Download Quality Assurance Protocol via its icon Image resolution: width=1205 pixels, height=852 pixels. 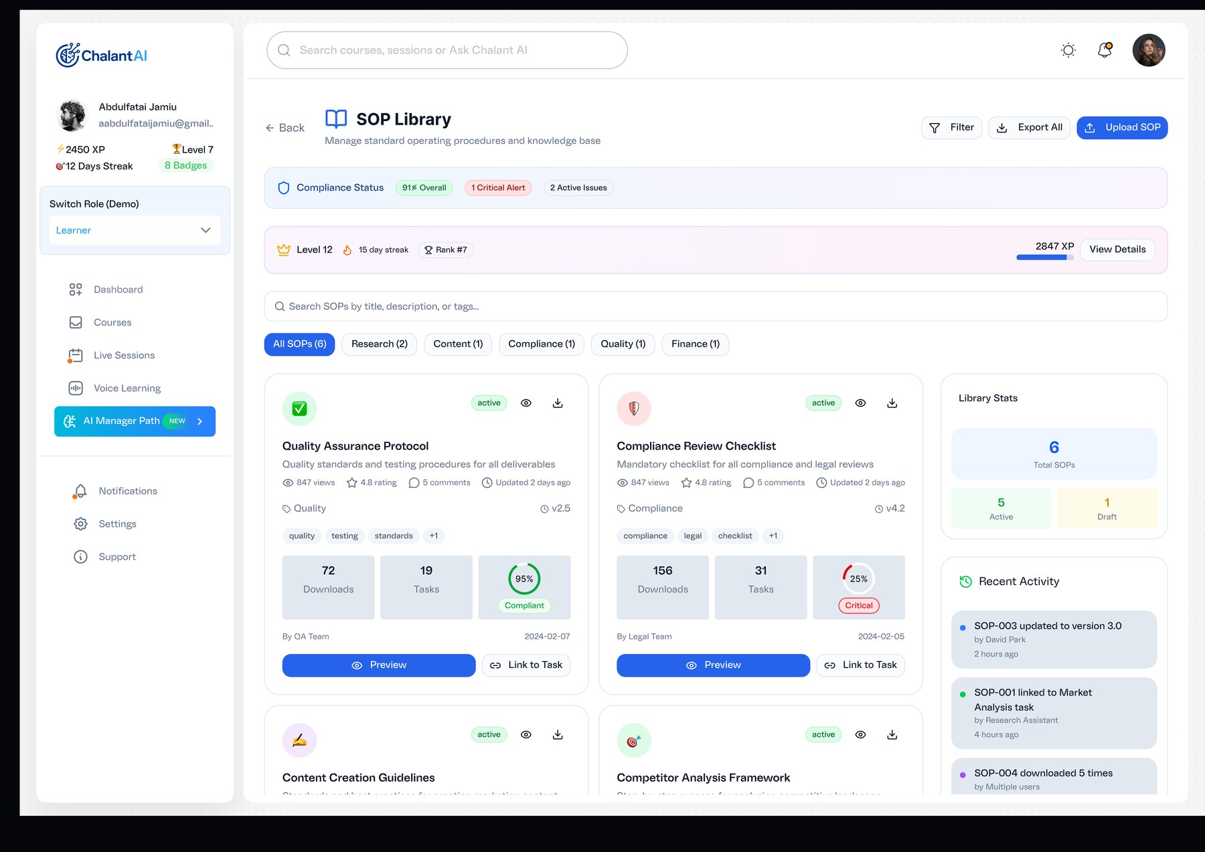point(558,403)
